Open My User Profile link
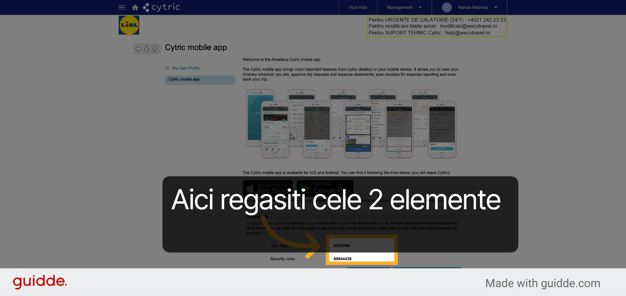 click(x=186, y=68)
